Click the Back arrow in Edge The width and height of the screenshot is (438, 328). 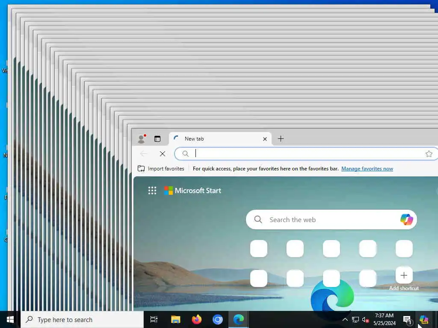(x=144, y=154)
